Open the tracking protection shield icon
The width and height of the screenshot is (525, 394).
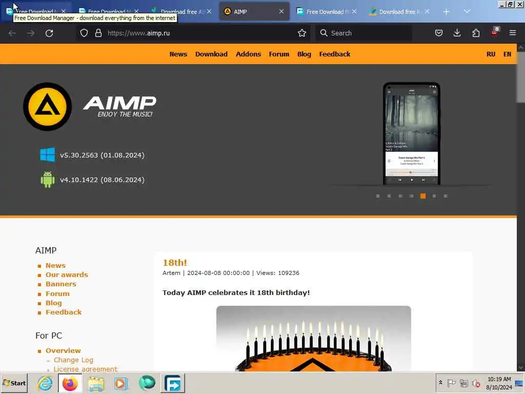[x=84, y=33]
